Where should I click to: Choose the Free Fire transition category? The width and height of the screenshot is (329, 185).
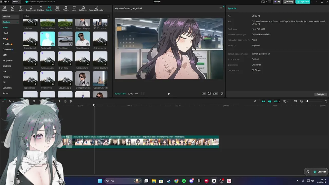8,44
